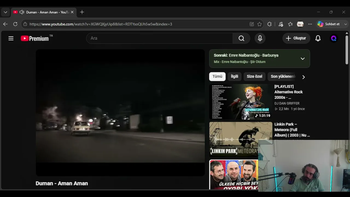Open the Mix - Emre Nalbantoğlu playlist text

coord(240,62)
